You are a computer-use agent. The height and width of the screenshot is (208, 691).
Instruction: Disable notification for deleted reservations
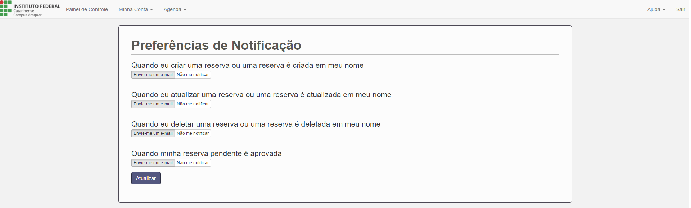pyautogui.click(x=193, y=133)
